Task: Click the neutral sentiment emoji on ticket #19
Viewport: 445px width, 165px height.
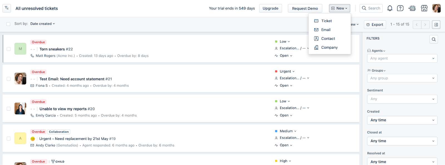Action: pyautogui.click(x=33, y=139)
